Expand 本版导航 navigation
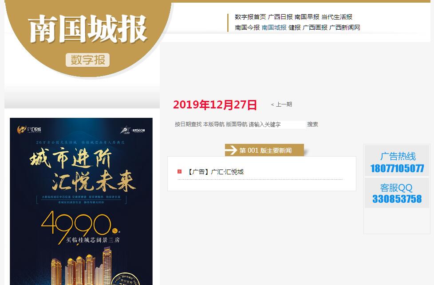The width and height of the screenshot is (434, 285). (214, 124)
